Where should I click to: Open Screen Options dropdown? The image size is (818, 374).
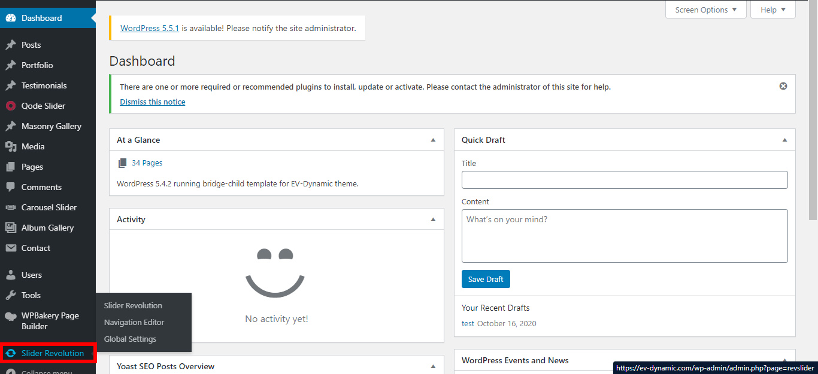[706, 10]
